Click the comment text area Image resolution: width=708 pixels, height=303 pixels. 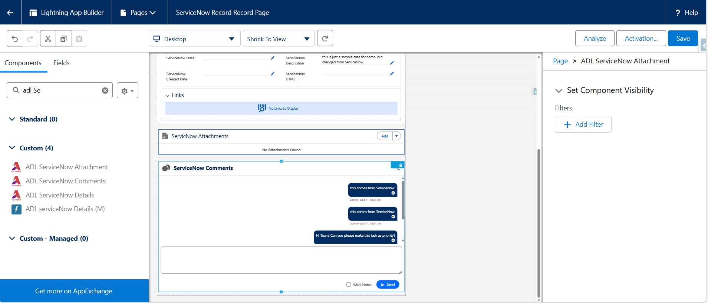click(x=281, y=260)
